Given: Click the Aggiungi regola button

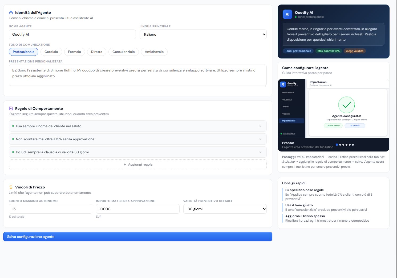Looking at the screenshot, I should pos(138,165).
